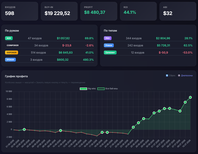Open the PROFIT summary card
This screenshot has height=154, width=198.
(99, 11)
